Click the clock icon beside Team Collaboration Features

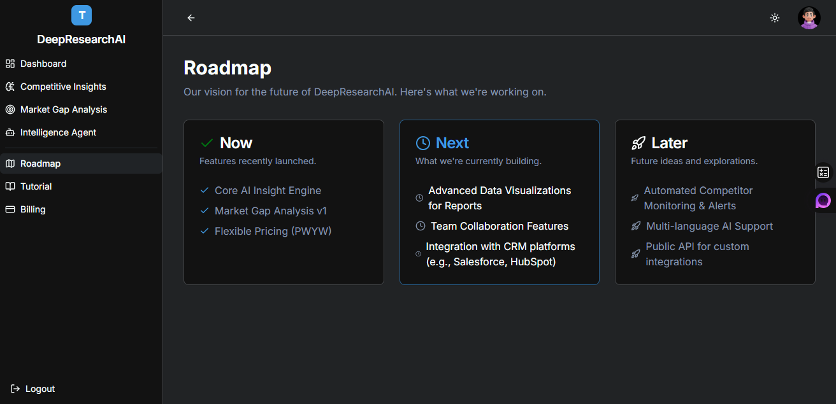pos(420,226)
